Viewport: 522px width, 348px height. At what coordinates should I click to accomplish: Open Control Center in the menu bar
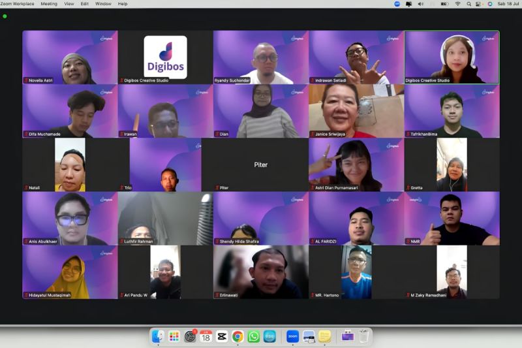pyautogui.click(x=478, y=4)
